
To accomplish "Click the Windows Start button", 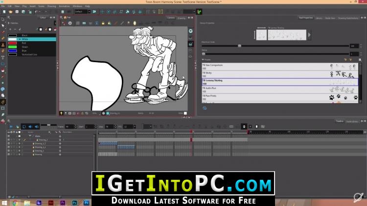I will [x=4, y=203].
